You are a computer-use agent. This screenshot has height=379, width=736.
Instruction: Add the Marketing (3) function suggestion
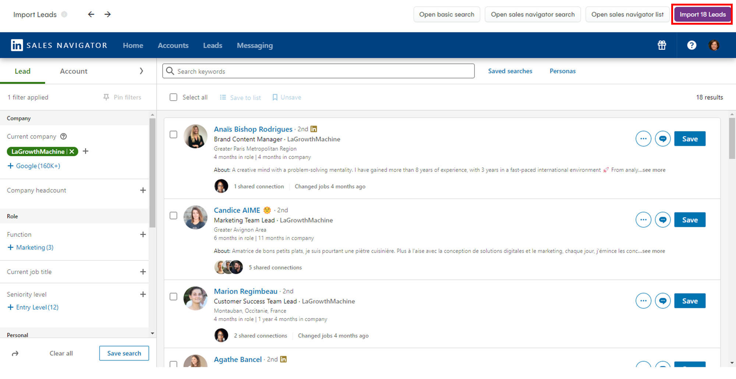point(31,248)
